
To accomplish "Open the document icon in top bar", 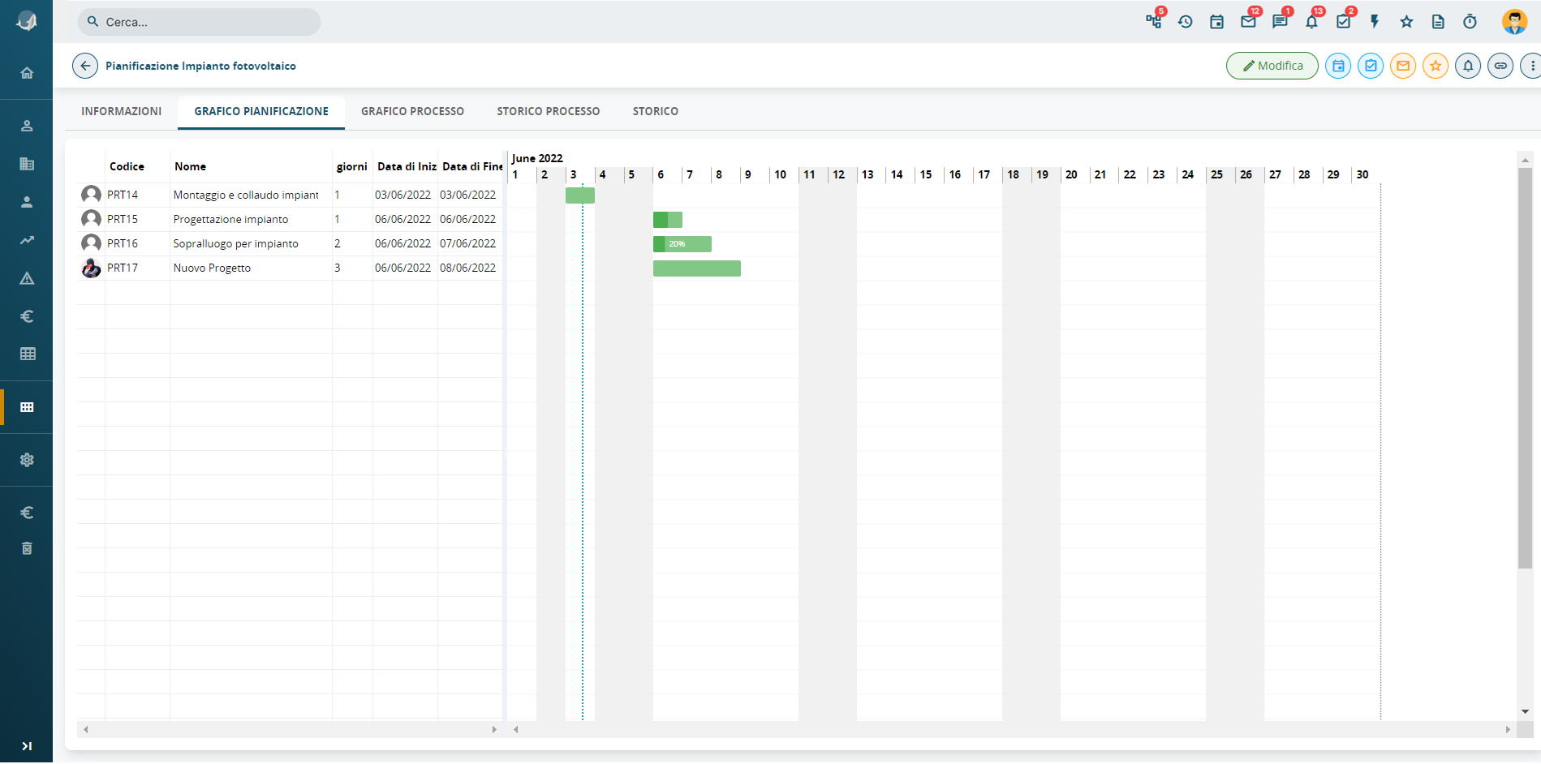I will pyautogui.click(x=1438, y=22).
